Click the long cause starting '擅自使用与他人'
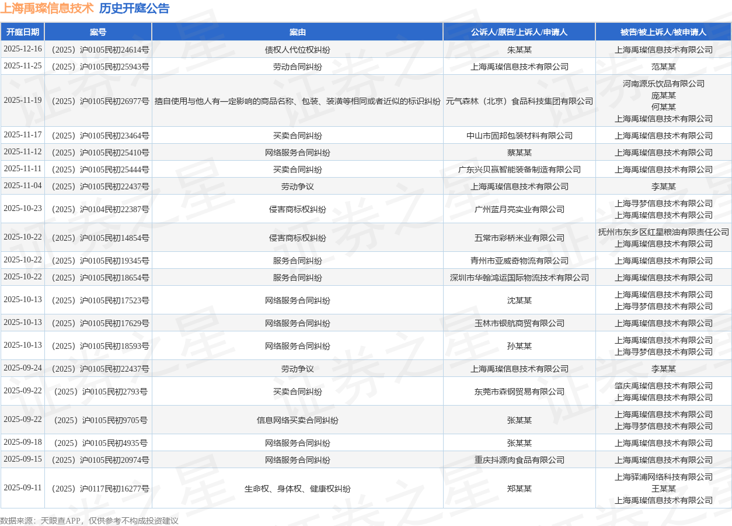The height and width of the screenshot is (526, 732). click(x=298, y=101)
